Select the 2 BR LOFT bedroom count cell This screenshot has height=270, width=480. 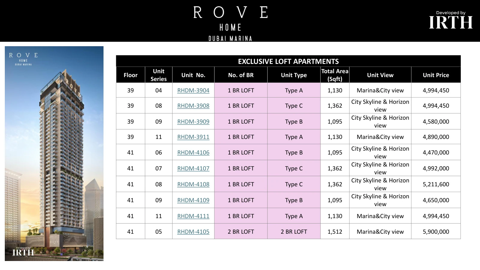[x=241, y=232]
